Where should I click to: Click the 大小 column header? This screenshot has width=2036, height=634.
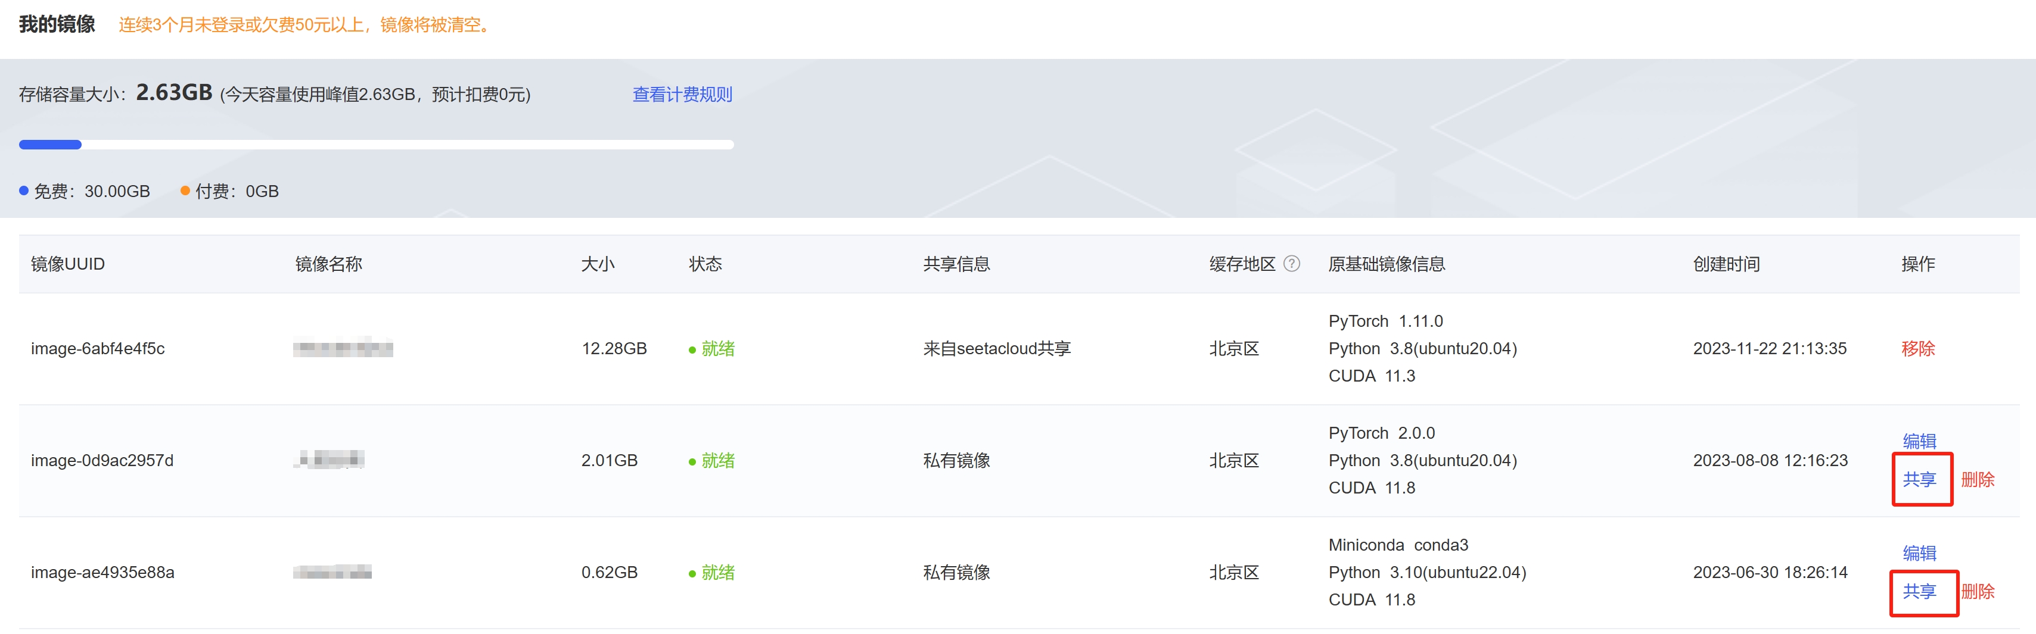[x=598, y=264]
